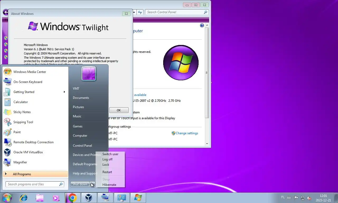Open Help and Support from Start menu
Viewport: 338px width, 203px height.
[85, 173]
